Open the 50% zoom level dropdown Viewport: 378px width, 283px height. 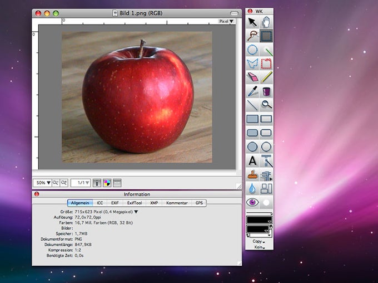(42, 183)
